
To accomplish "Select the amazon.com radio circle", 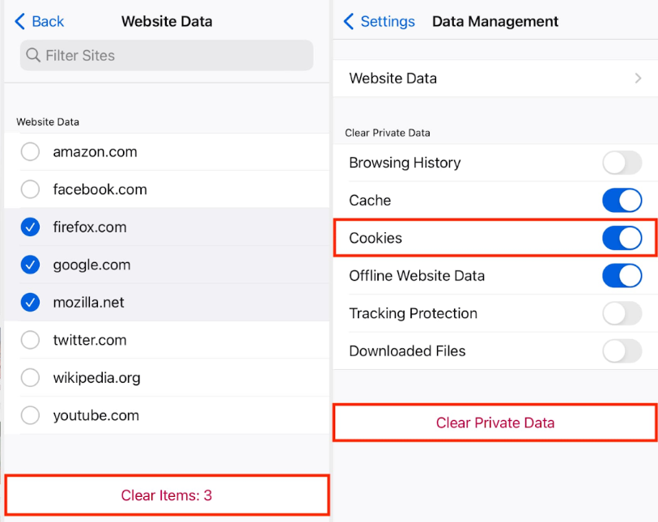I will tap(30, 152).
